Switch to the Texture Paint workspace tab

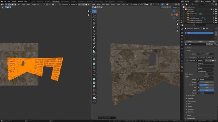[65, 2]
